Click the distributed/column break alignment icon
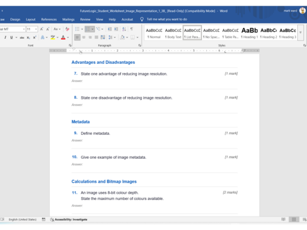This screenshot has height=230, width=307. point(103,37)
